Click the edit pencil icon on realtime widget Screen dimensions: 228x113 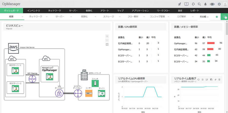pos(207,80)
